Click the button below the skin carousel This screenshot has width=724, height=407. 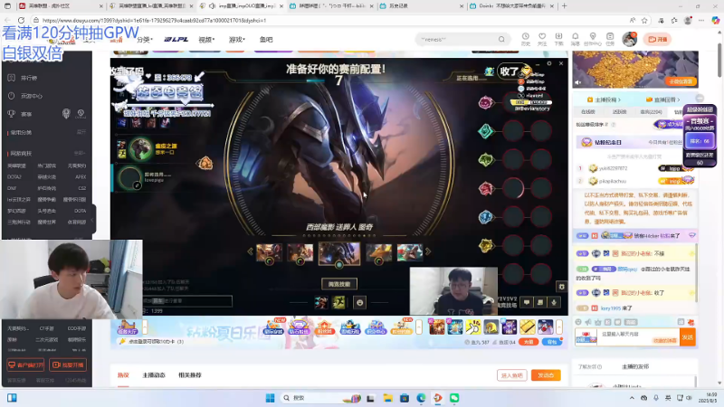339,284
